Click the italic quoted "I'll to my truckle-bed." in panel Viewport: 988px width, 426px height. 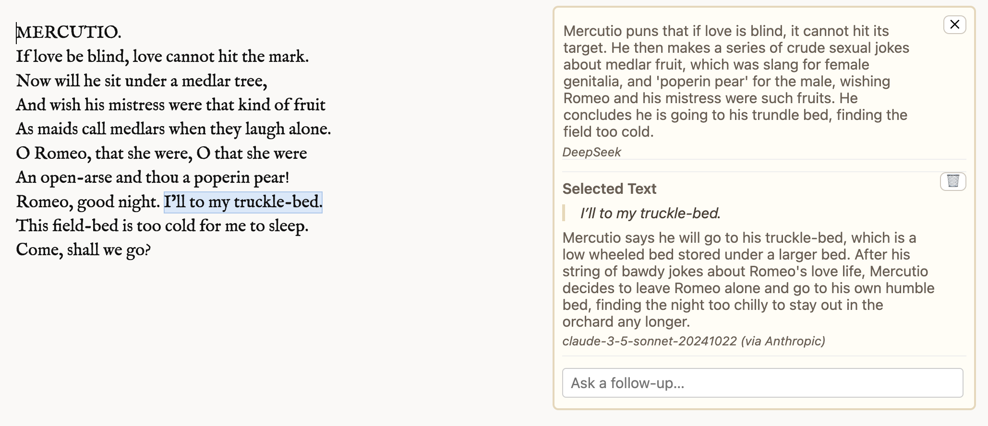pos(650,213)
